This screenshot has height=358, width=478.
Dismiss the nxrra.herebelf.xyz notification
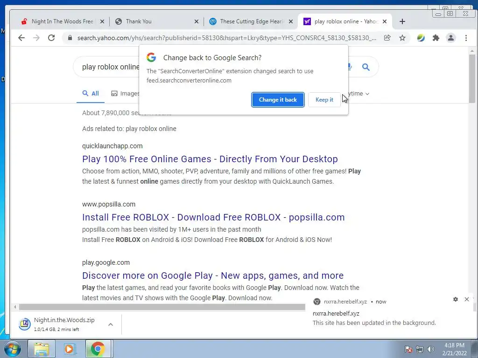pos(466,299)
